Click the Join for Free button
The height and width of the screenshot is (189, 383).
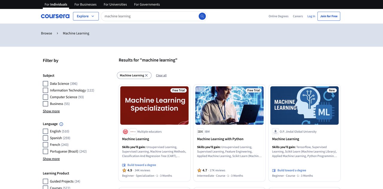[329, 16]
